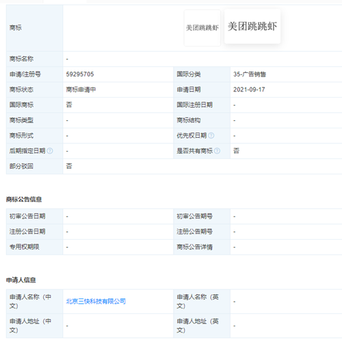The image size is (342, 340).
Task: Click the 申请/注册号 label cell
Action: tap(35, 74)
